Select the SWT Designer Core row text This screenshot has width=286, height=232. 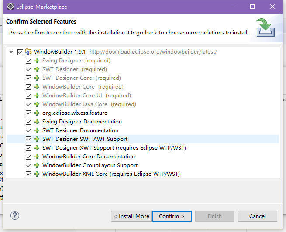[82, 78]
